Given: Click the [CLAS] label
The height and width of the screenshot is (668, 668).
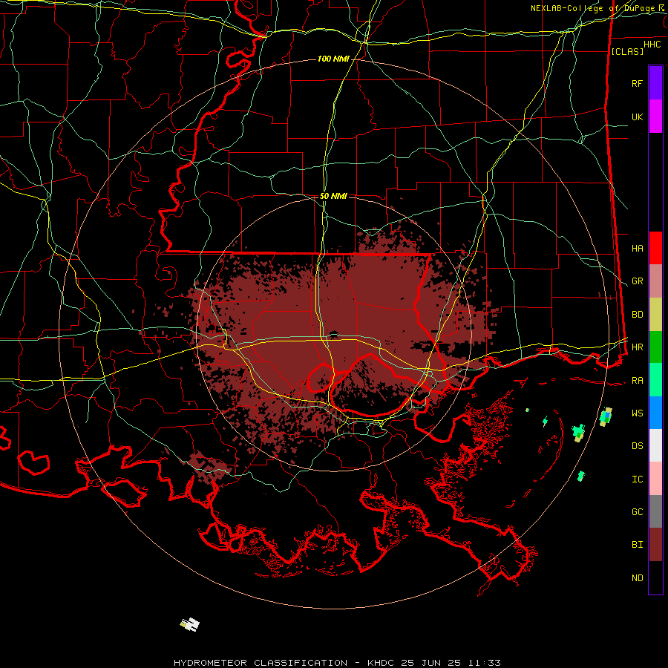Looking at the screenshot, I should (627, 51).
